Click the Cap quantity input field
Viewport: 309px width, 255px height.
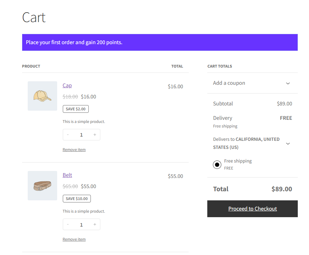click(81, 135)
